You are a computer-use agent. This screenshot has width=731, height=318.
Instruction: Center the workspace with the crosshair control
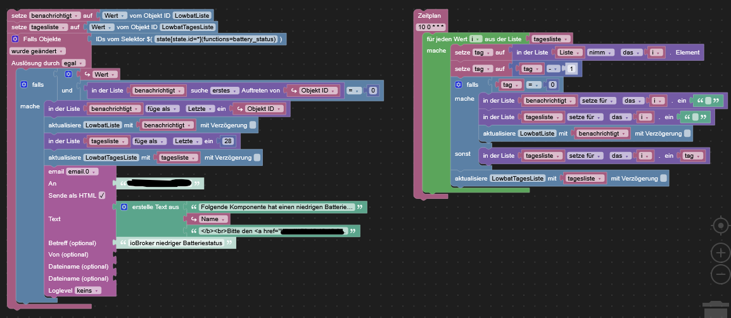pyautogui.click(x=720, y=226)
